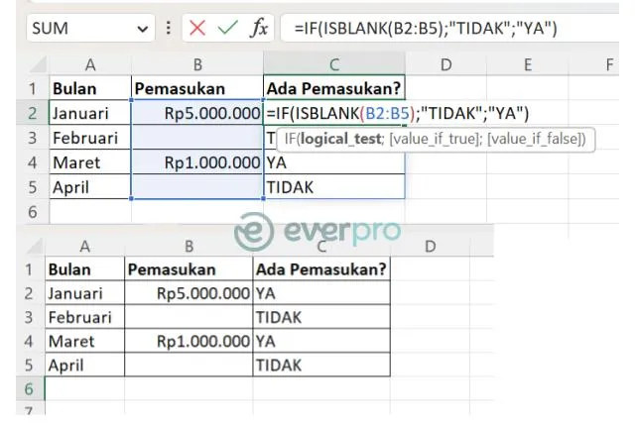This screenshot has width=635, height=423.
Task: Click 'YA' cell C4 in upper sheet
Action: click(334, 162)
